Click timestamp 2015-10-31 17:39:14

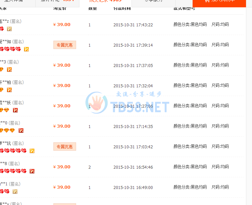(133, 45)
